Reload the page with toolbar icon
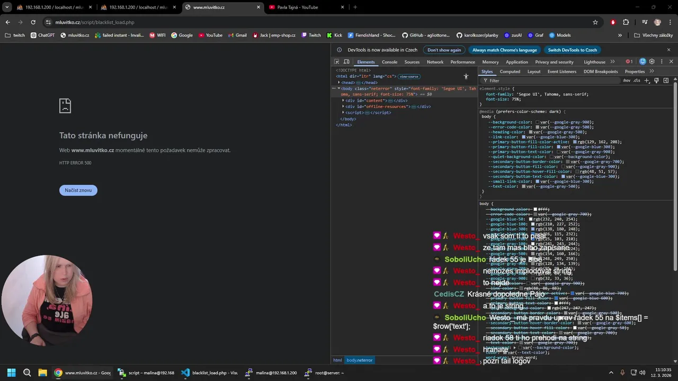Screen dimensions: 678x381 (33, 22)
